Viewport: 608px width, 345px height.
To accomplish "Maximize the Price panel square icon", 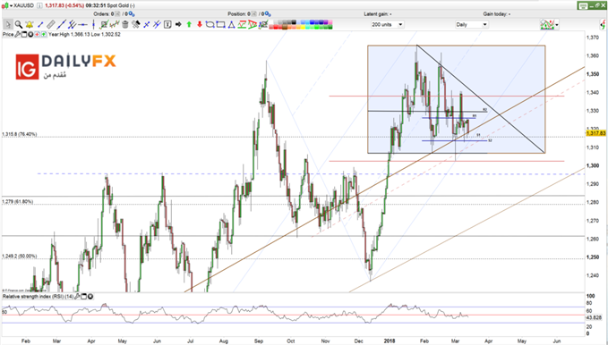I will (x=24, y=35).
